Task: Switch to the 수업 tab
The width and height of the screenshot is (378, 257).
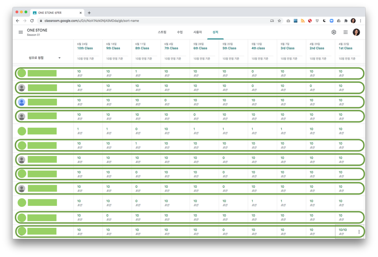Action: [180, 32]
